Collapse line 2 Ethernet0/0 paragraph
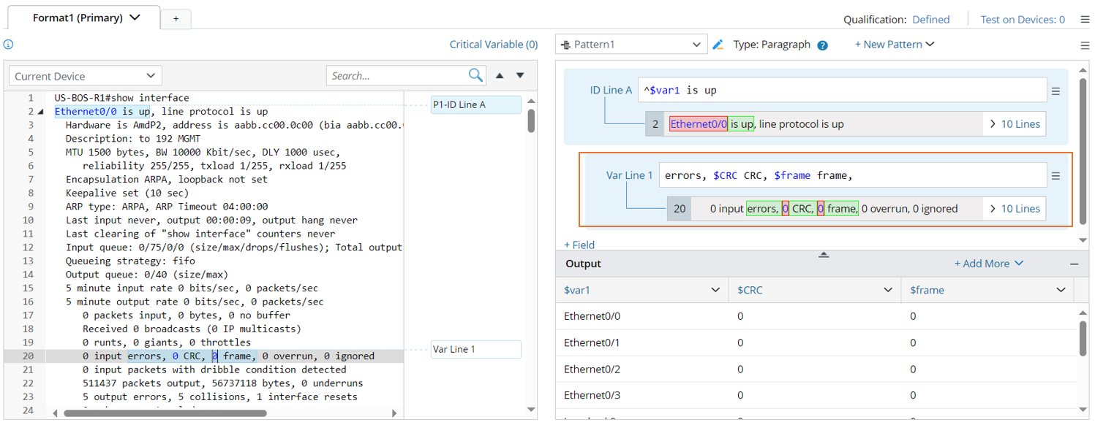The width and height of the screenshot is (1095, 425). coord(40,112)
